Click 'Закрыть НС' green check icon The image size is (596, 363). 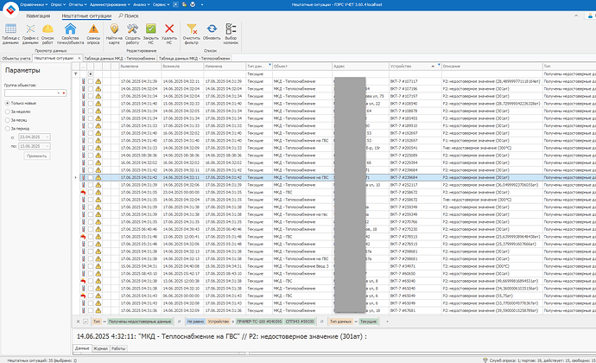151,34
